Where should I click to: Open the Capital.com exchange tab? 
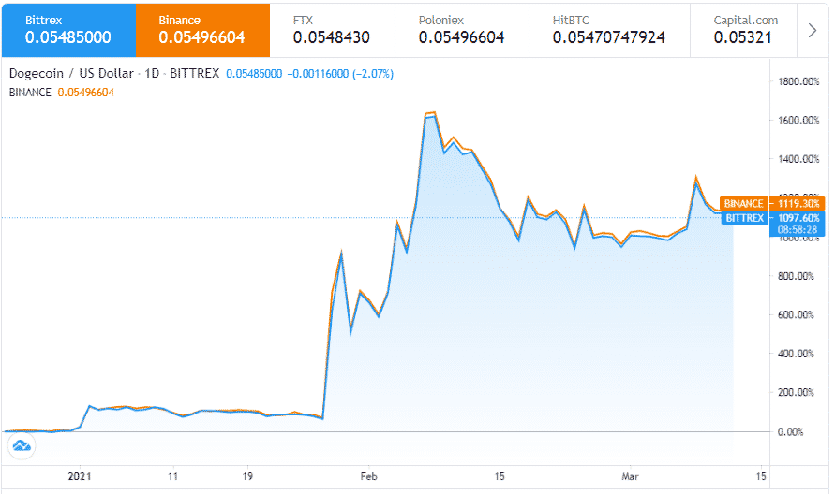tap(744, 30)
